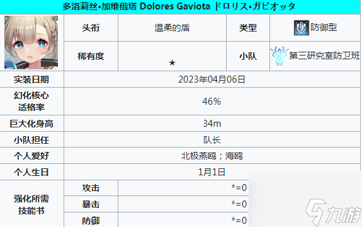Screen dimensions: 362x227
Task: Click the 攻击 skill book row label
Action: coord(91,188)
